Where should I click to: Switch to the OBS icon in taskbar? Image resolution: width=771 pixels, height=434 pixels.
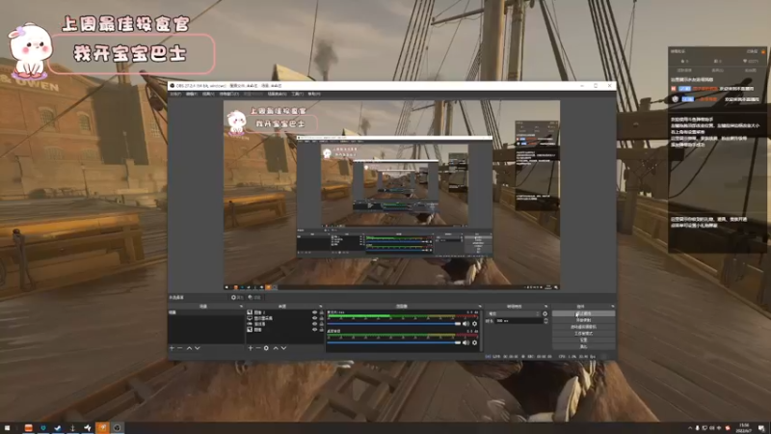pyautogui.click(x=117, y=427)
